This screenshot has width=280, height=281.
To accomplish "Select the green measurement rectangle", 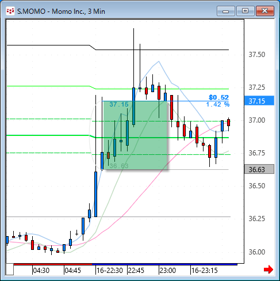I will (x=136, y=135).
